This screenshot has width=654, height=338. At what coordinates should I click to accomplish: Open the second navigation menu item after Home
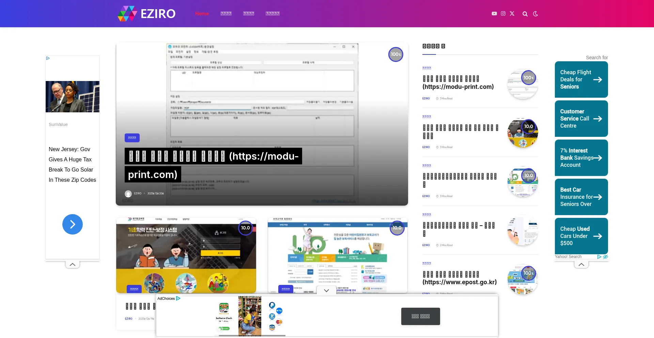pos(226,14)
